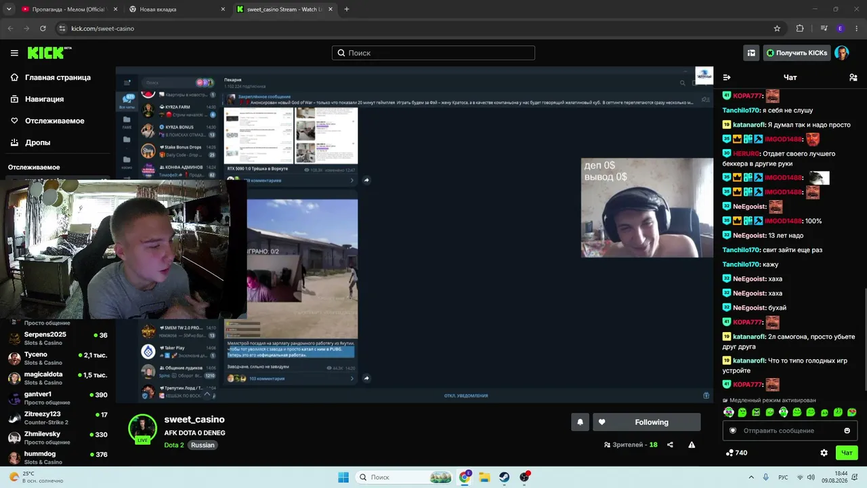Click the Russian language tag
Screen dimensions: 867x488
[x=203, y=445]
